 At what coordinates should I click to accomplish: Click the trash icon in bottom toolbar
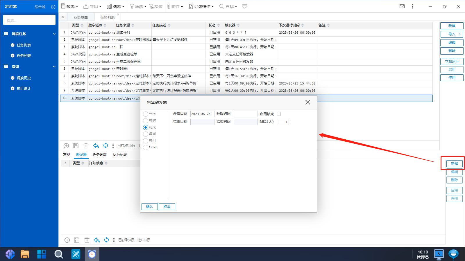(87, 240)
